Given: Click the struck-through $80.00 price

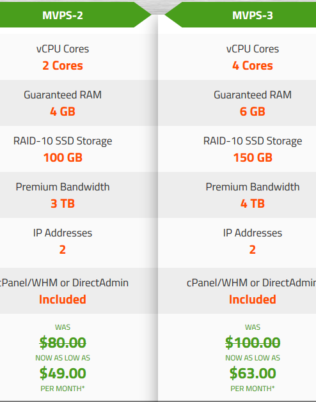Looking at the screenshot, I should pyautogui.click(x=63, y=343).
